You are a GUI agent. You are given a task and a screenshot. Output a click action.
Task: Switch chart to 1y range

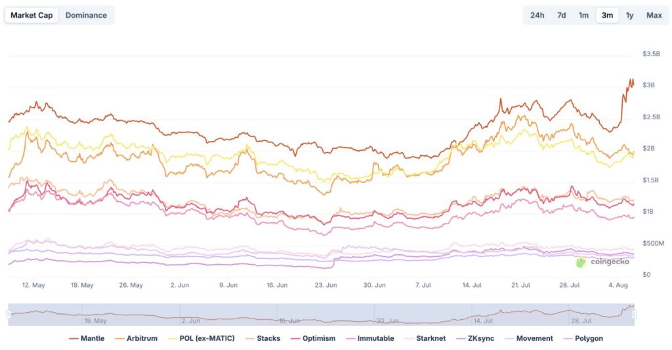[629, 15]
